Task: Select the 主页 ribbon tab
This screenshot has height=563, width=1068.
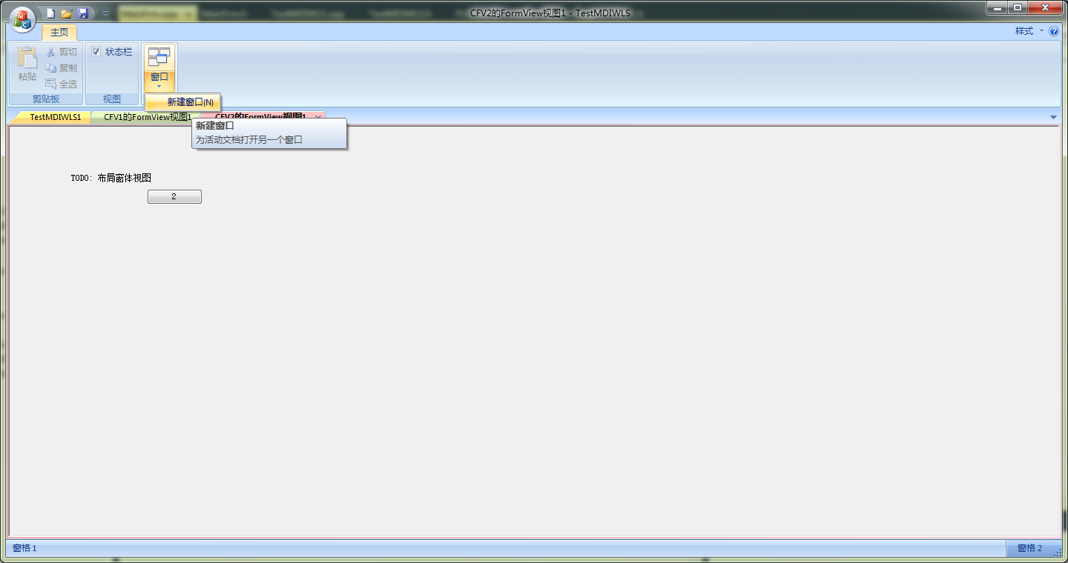Action: [x=59, y=32]
